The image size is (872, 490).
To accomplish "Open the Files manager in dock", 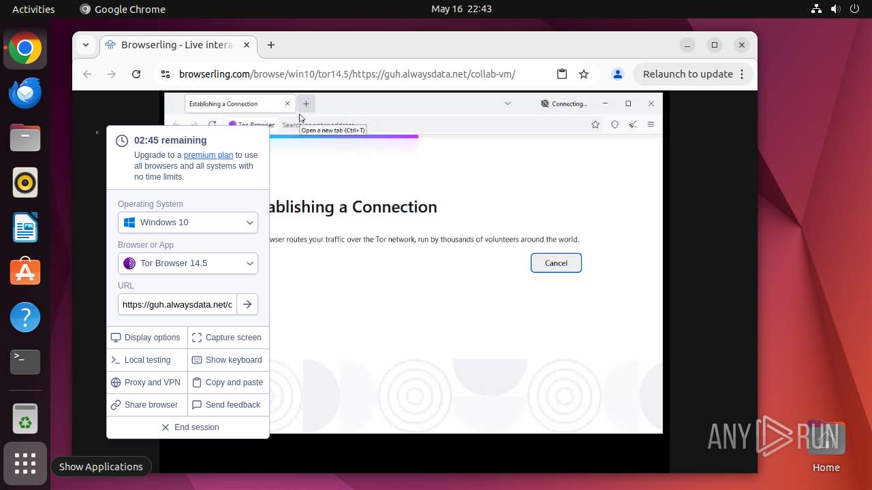I will [x=25, y=138].
